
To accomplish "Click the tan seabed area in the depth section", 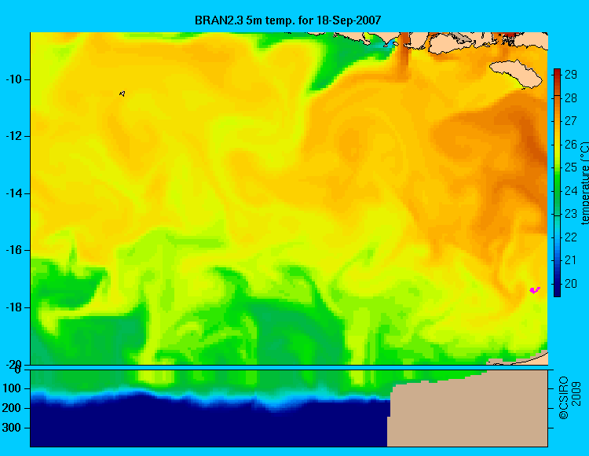I will point(468,414).
